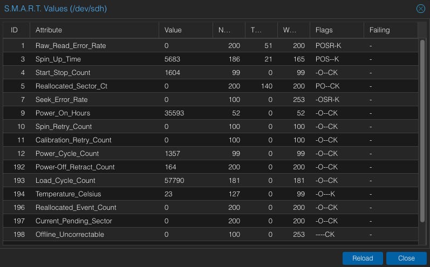
Task: Click the Failing column header
Action: pyautogui.click(x=391, y=30)
